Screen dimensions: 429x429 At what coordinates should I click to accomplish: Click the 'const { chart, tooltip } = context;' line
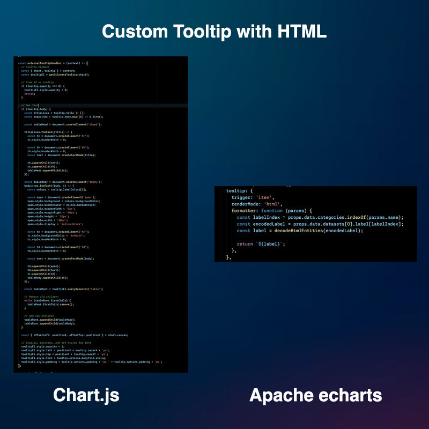click(x=48, y=71)
